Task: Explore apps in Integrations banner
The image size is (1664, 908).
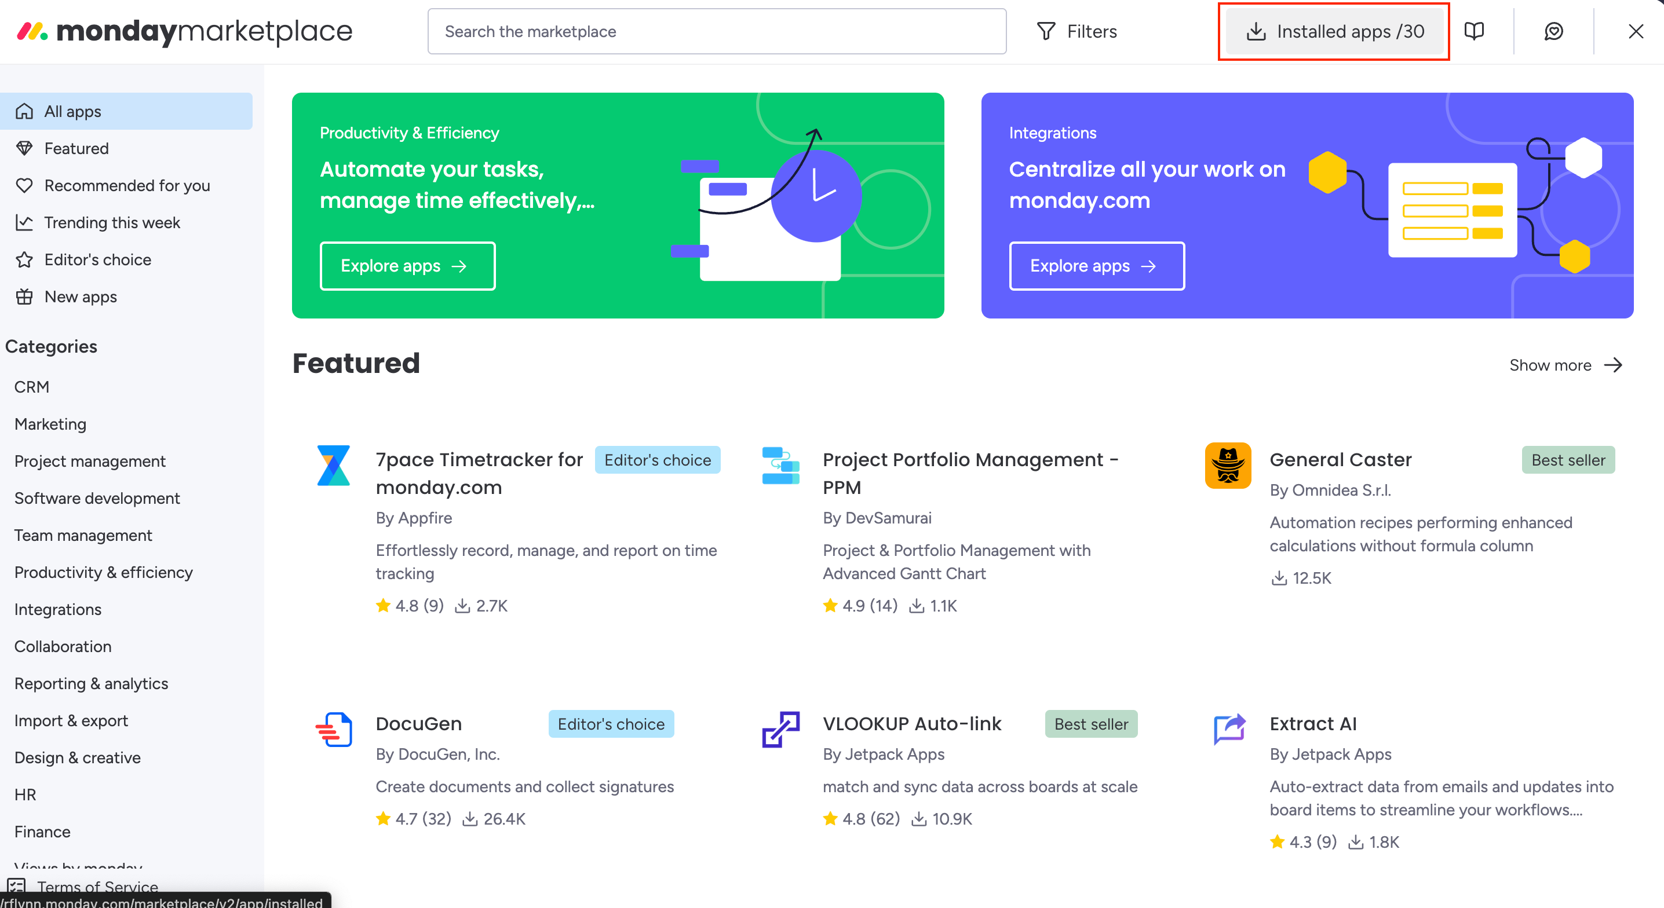Action: pos(1097,266)
